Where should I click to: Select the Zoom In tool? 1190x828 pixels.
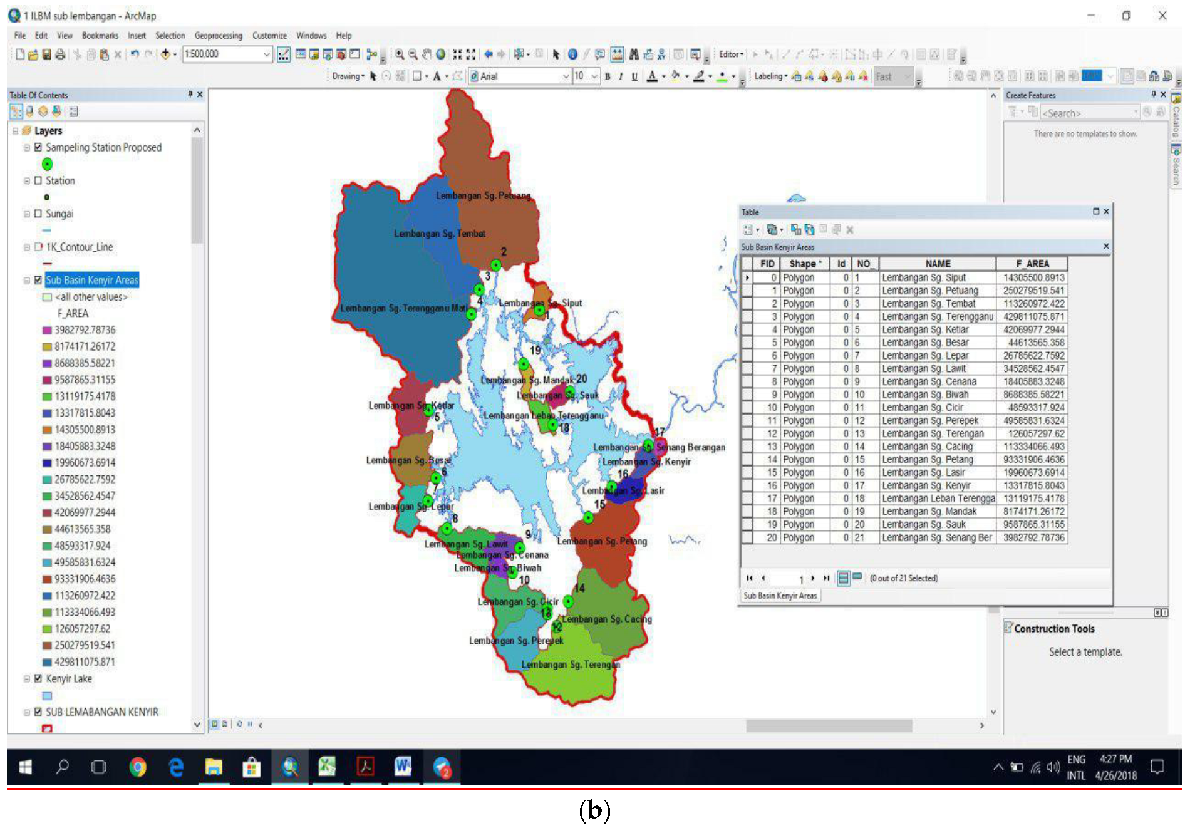click(x=399, y=54)
